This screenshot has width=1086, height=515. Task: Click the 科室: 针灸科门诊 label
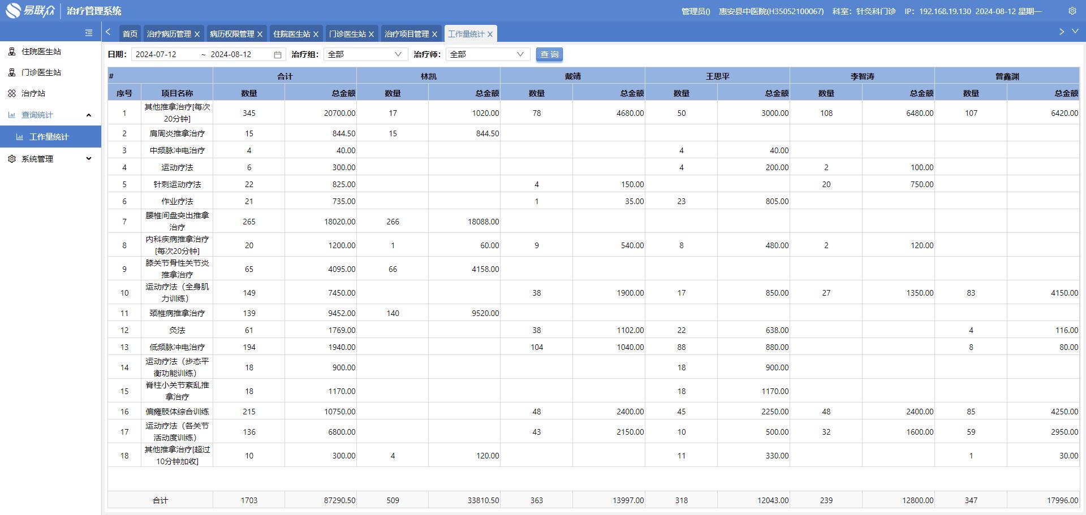[x=864, y=11]
